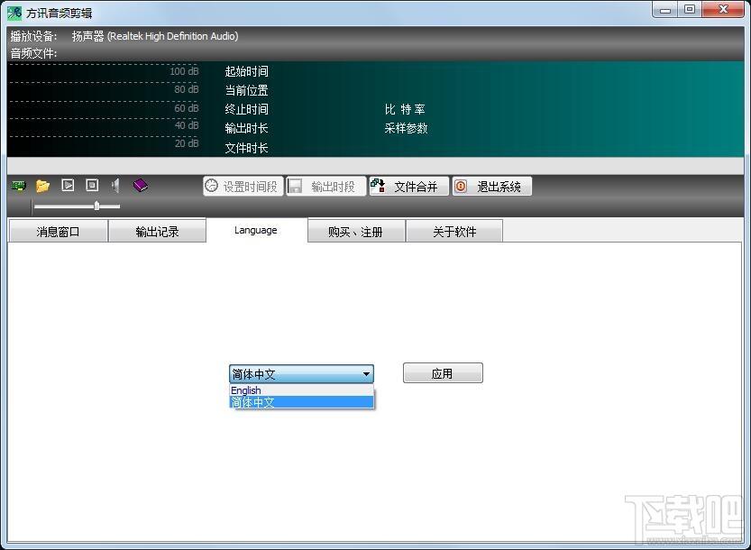The width and height of the screenshot is (751, 550).
Task: Click the green sound card device icon
Action: [x=19, y=186]
